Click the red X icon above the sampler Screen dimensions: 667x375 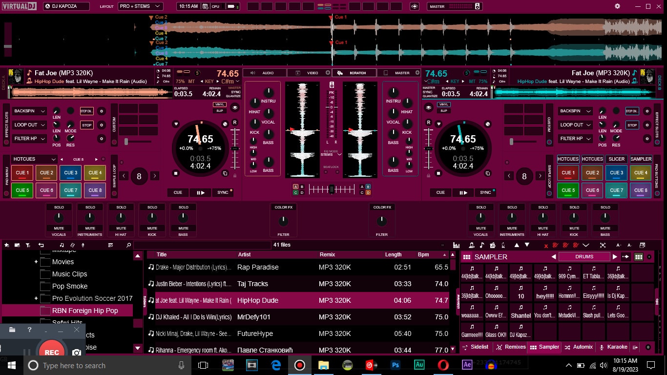[x=546, y=245]
